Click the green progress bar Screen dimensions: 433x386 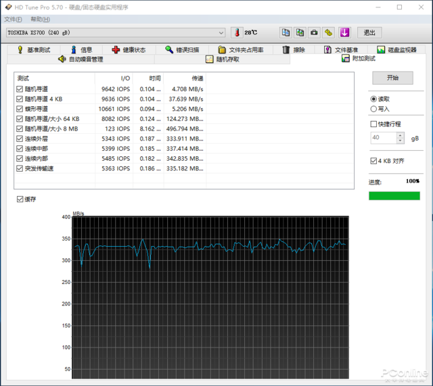(394, 196)
